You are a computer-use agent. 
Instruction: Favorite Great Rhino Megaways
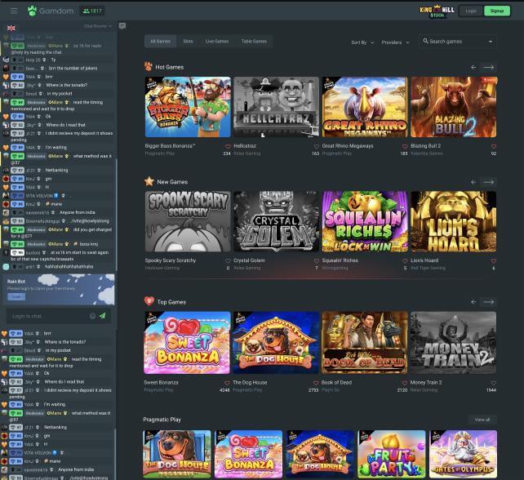pos(405,146)
